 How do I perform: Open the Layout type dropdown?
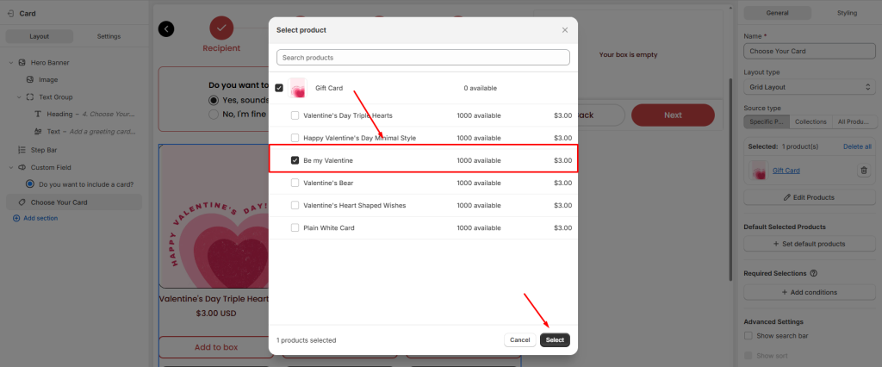pyautogui.click(x=810, y=87)
